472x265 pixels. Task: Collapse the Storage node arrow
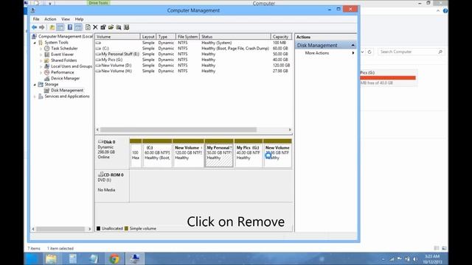[35, 85]
